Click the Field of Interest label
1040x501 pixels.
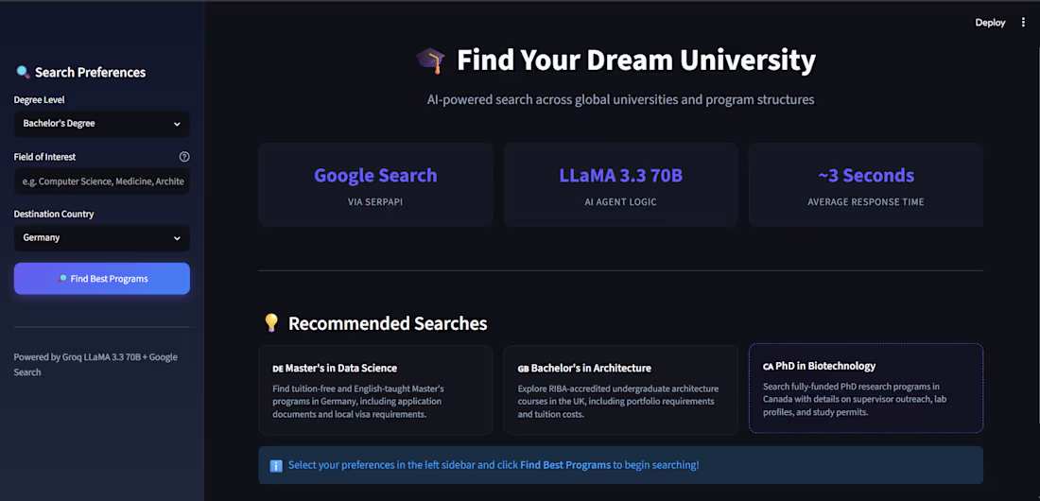click(45, 157)
